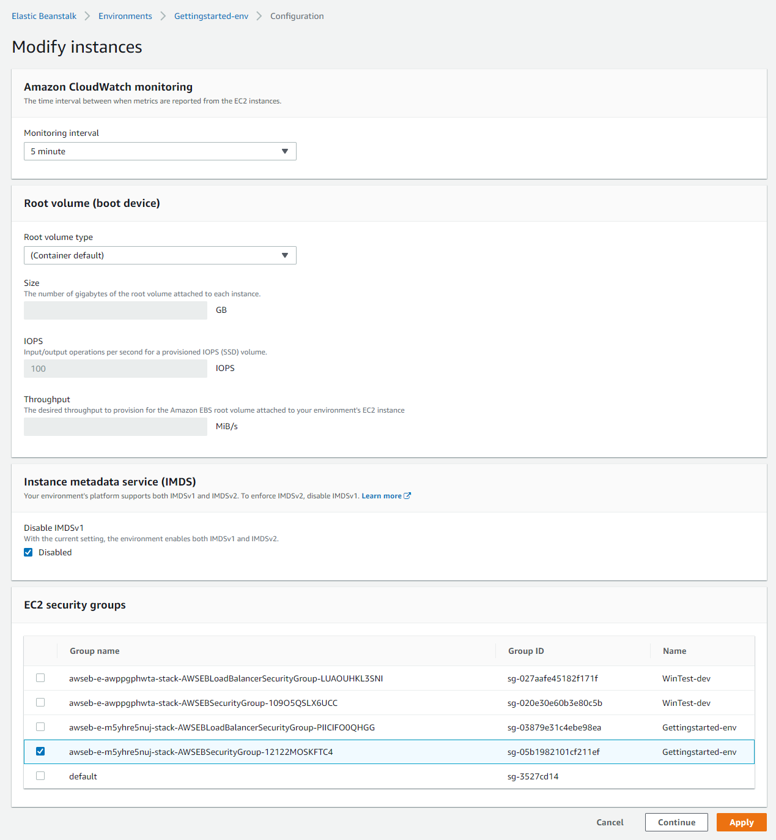Click the external link icon beside Learn more
The height and width of the screenshot is (840, 776).
coord(407,495)
